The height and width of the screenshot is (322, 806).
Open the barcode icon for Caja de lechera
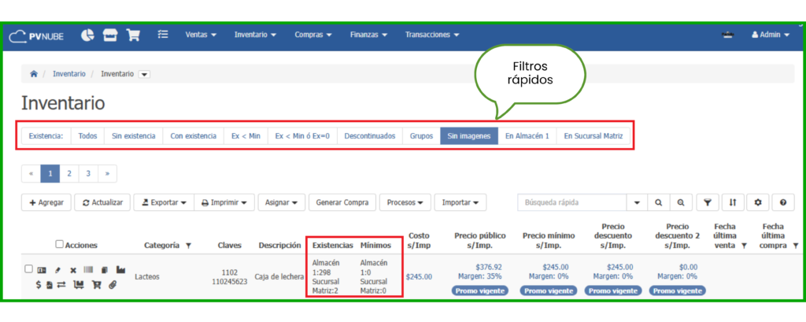click(88, 269)
